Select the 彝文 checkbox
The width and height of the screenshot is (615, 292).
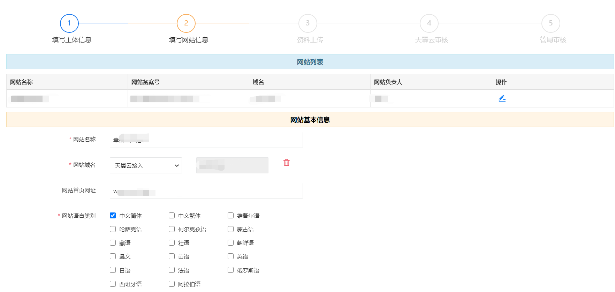113,256
